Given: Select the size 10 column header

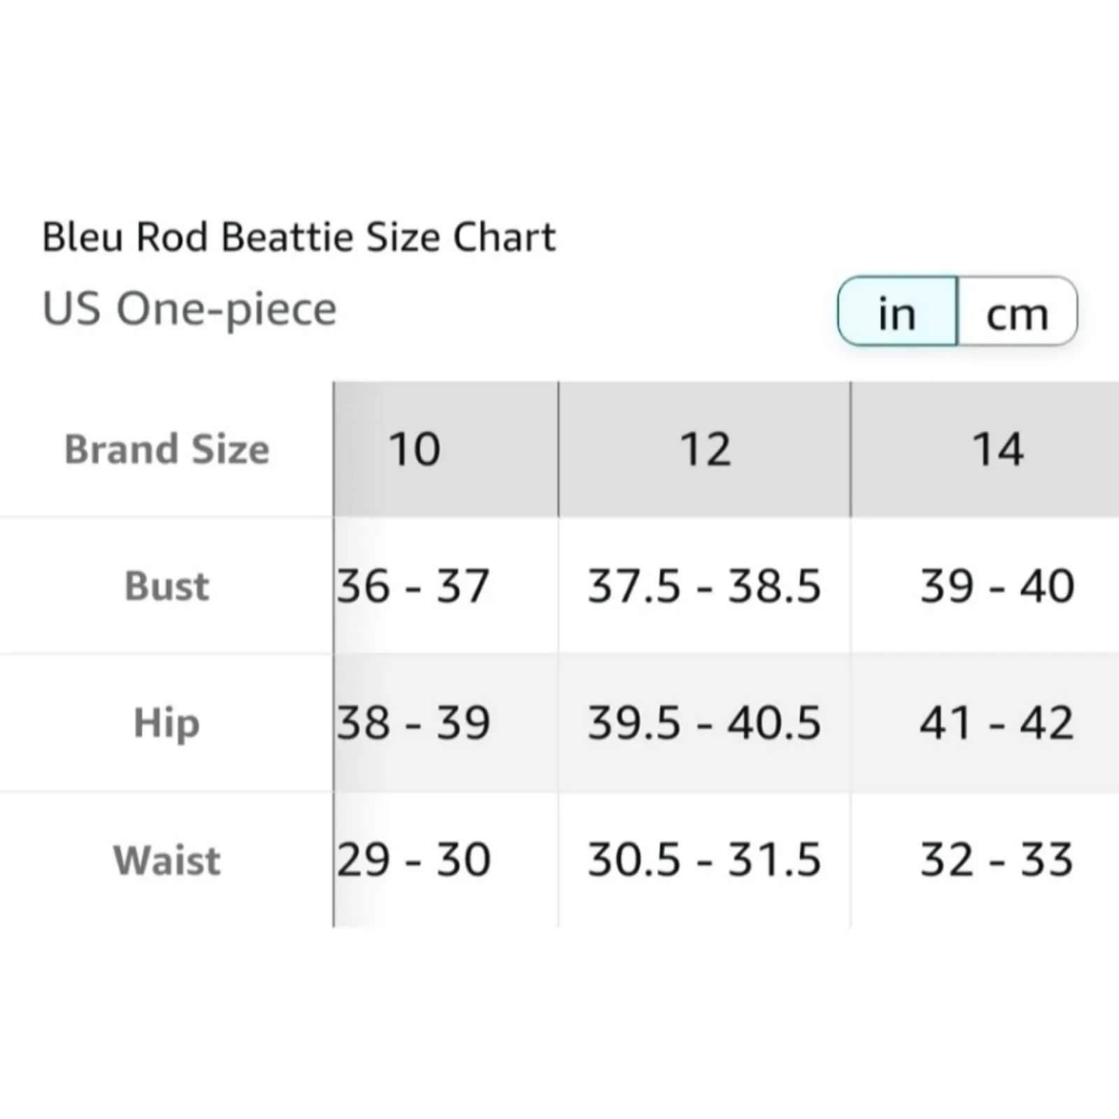Looking at the screenshot, I should 415,449.
